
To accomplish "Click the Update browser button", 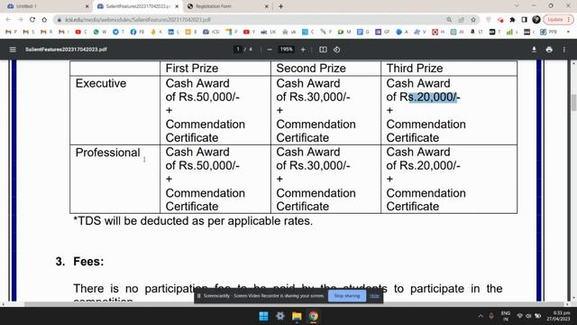I will [558, 20].
